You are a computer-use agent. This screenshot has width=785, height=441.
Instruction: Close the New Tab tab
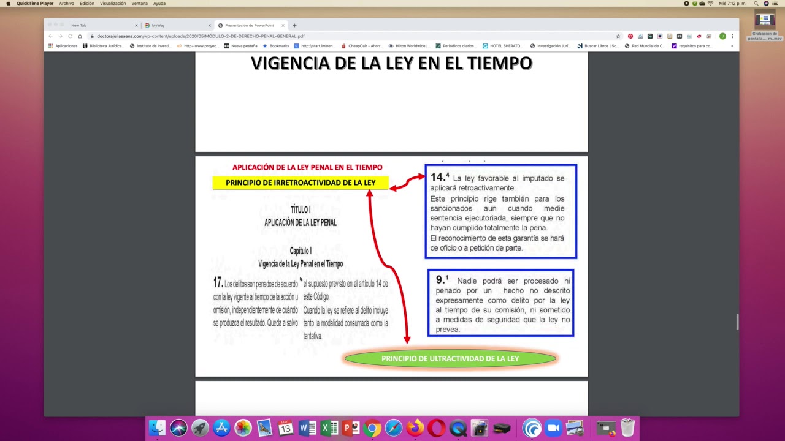click(136, 25)
